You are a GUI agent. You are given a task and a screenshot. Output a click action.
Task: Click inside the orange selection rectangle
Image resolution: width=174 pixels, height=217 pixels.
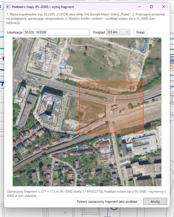(111, 107)
